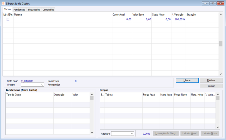The height and width of the screenshot is (140, 226).
Task: Click the Custo Novo column header
Action: click(x=161, y=15)
